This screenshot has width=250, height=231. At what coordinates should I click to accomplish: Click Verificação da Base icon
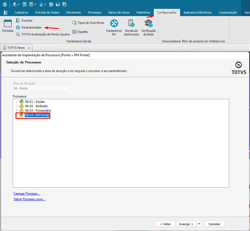tap(148, 23)
